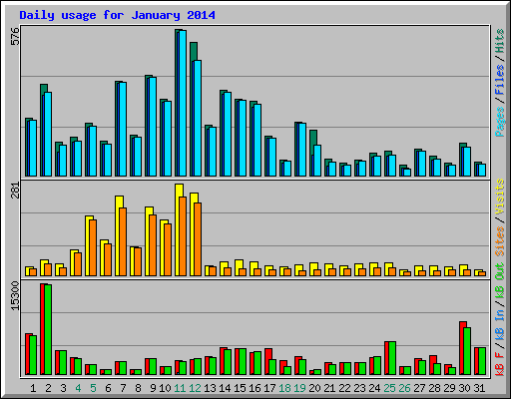Click the day 9 cyan pages bar
Viewport: 511px width, 399px height.
[x=153, y=127]
